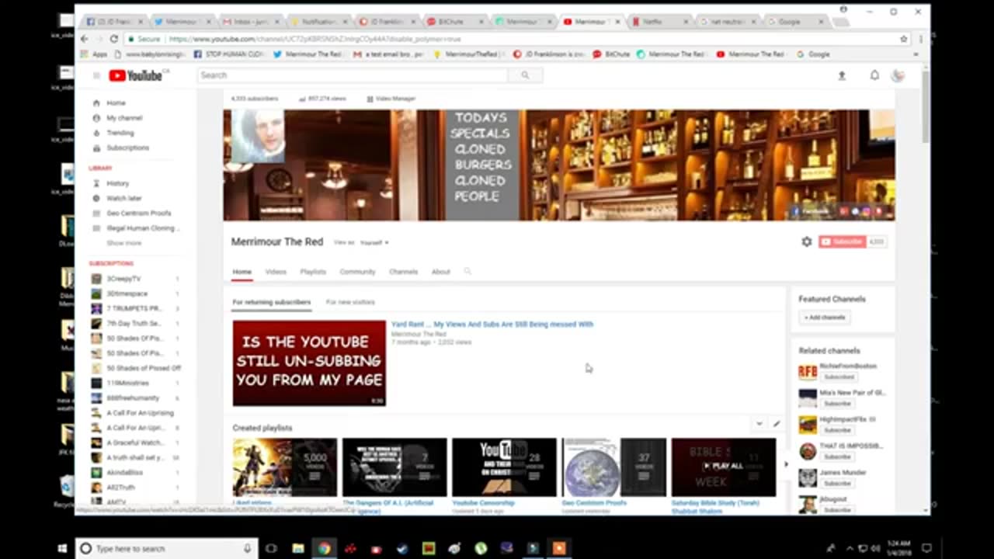Click the browser address bar

click(x=513, y=39)
